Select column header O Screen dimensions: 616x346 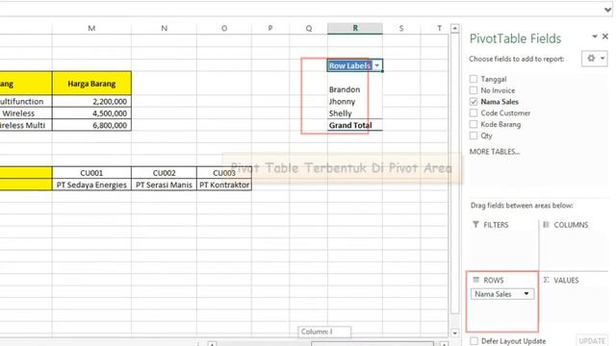pyautogui.click(x=224, y=28)
